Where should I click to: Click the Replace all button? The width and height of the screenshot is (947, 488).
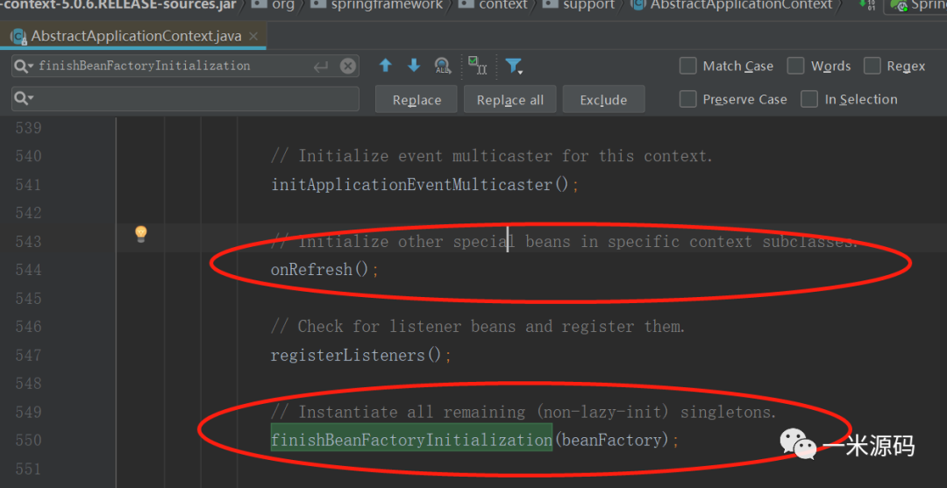click(x=510, y=100)
